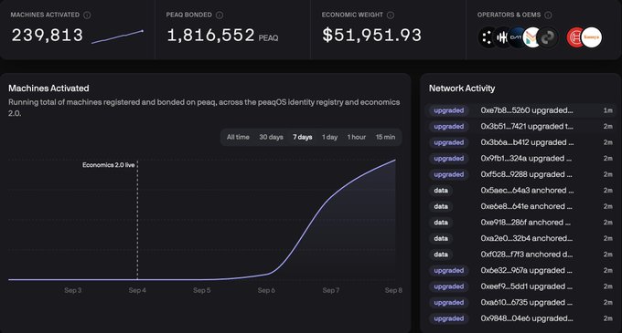Open the 0x9fb1...324a upgraded activity entry
Screen dimensions: 622x333
click(x=520, y=158)
